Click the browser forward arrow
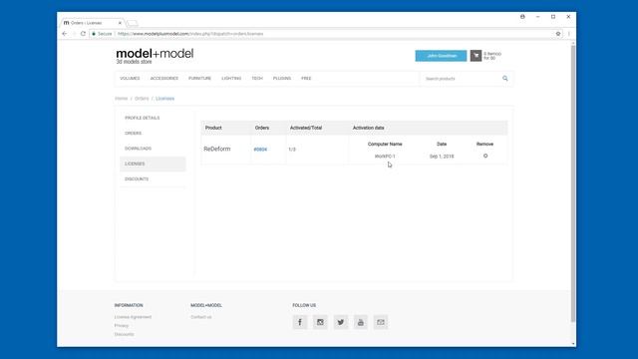 [x=74, y=34]
